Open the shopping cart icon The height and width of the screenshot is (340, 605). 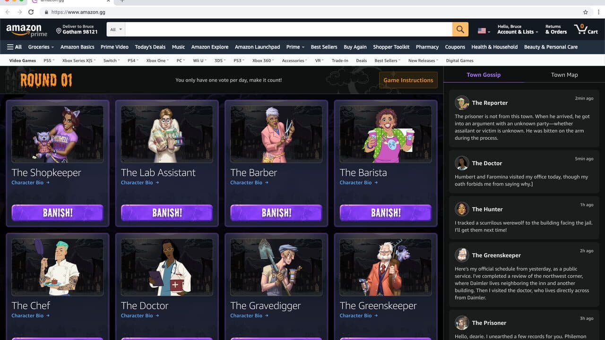click(x=586, y=29)
